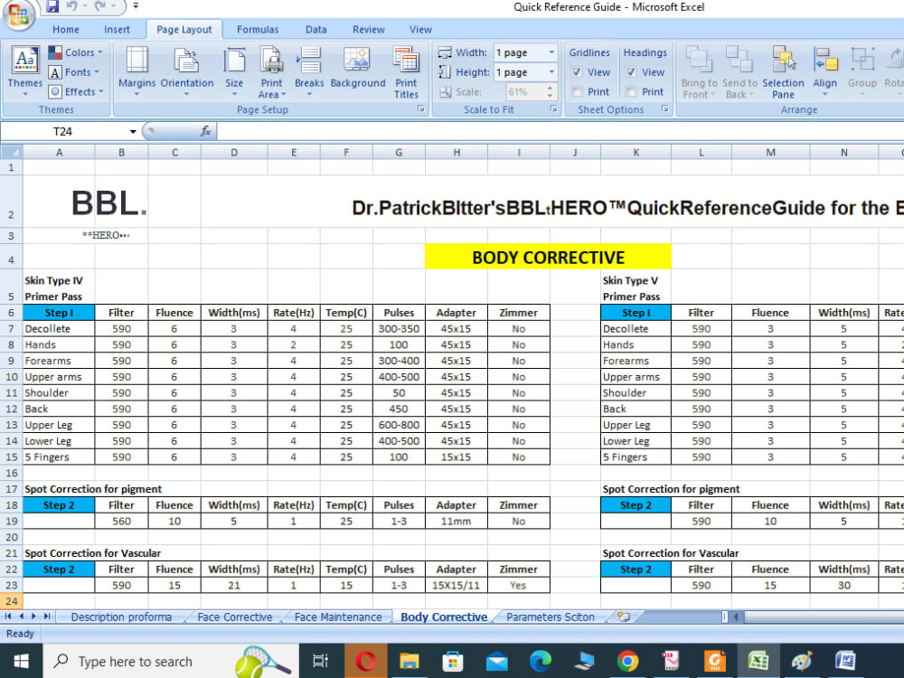Viewport: 904px width, 678px height.
Task: Click the insert function fx icon
Action: point(205,131)
